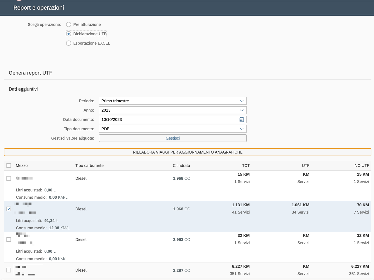Open the calendar picker for Data documento

pos(241,119)
